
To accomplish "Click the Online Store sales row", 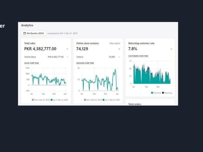I will pos(46,57).
